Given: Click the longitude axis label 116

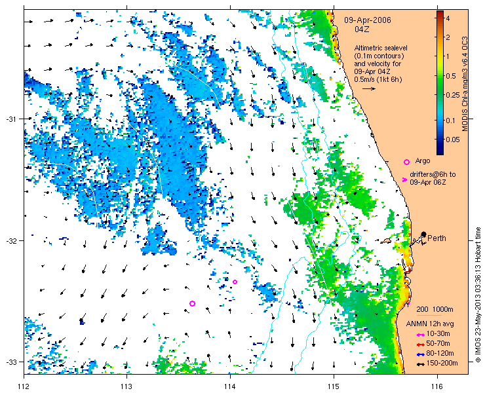Looking at the screenshot, I should (437, 386).
